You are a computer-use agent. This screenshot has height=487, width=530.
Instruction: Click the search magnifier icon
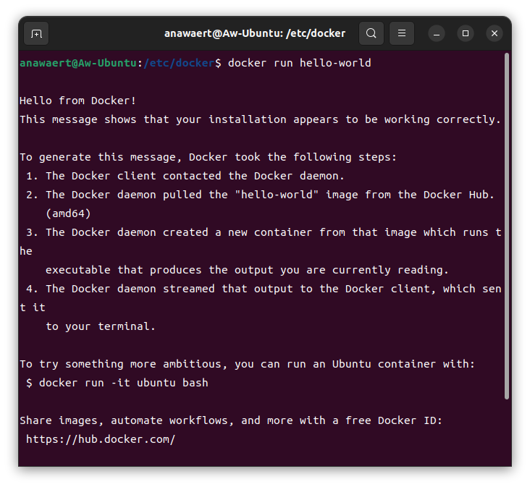tap(371, 33)
